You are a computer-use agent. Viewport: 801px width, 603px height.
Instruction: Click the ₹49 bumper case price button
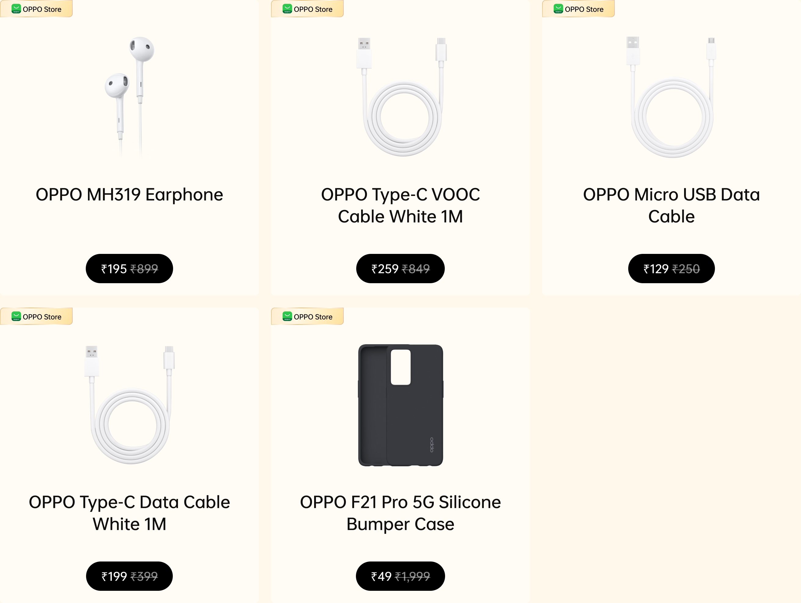[x=400, y=576]
